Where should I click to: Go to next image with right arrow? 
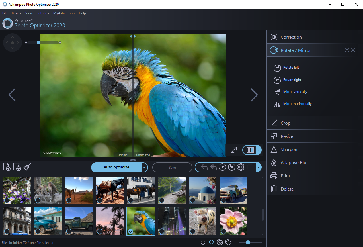254,95
